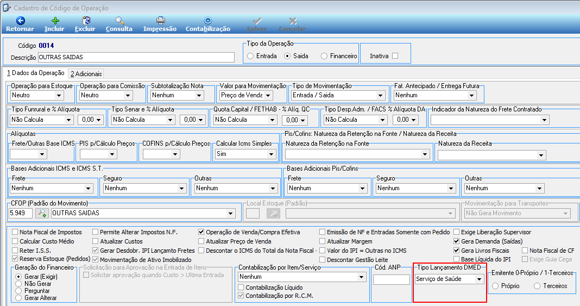Open Valor para Movimentação dropdown

[268, 96]
